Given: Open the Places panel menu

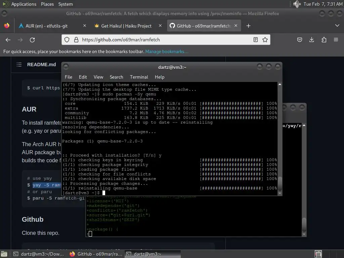Looking at the screenshot, I should (47, 4).
